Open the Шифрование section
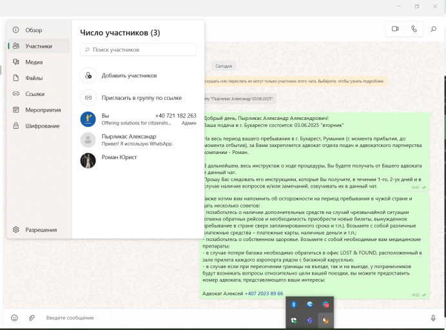 [x=39, y=126]
